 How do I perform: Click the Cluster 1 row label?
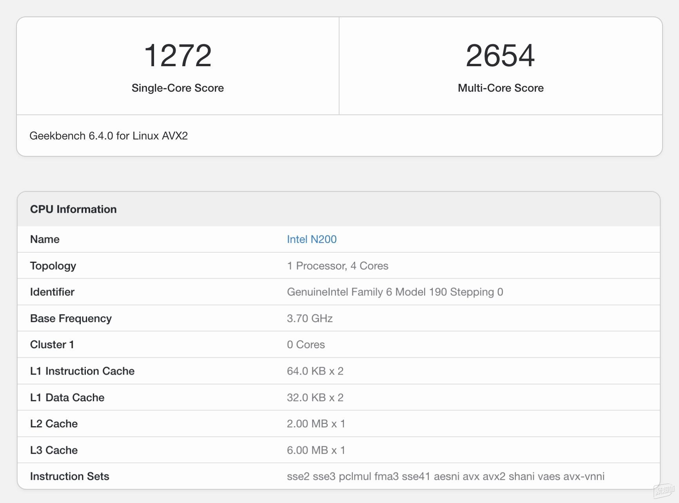(52, 345)
